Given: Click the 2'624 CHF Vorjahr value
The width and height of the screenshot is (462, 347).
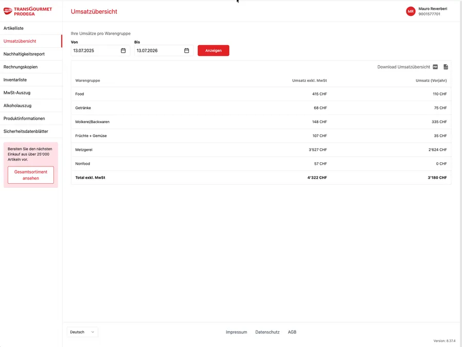Looking at the screenshot, I should point(437,150).
